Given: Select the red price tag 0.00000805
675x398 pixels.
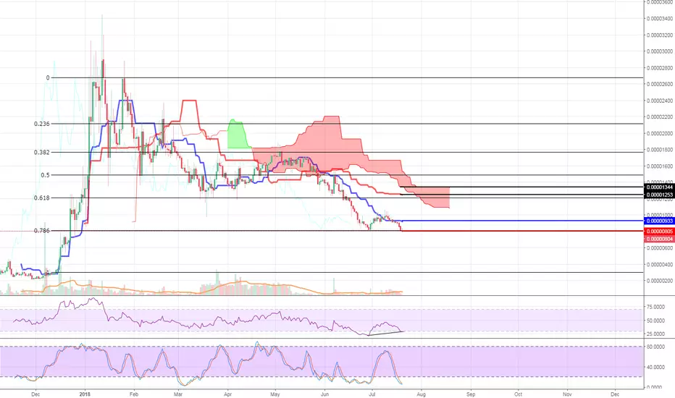Looking at the screenshot, I should point(659,232).
